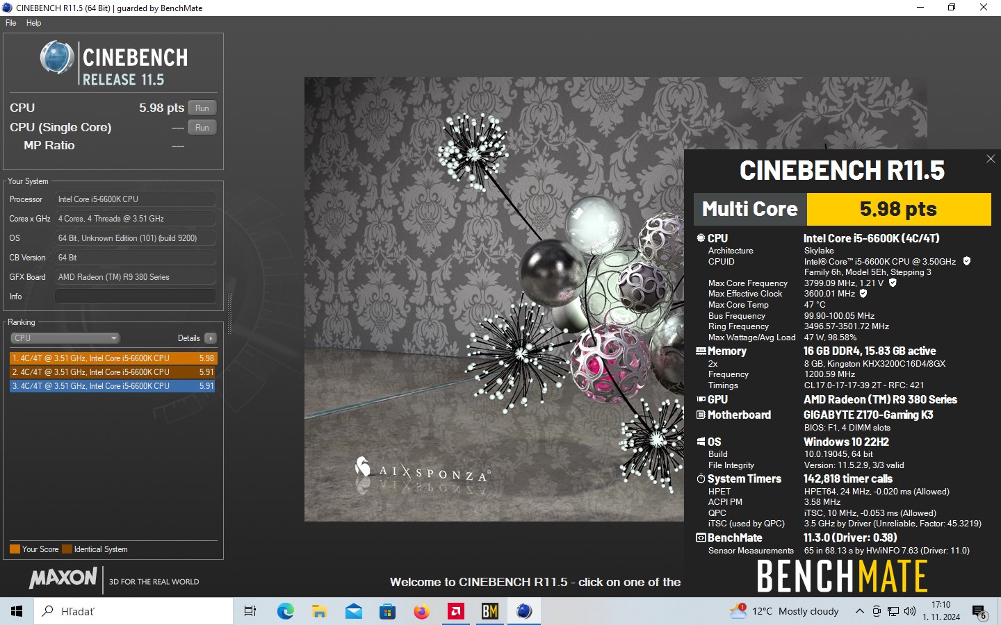This screenshot has width=1001, height=625.
Task: Select highlighted ranking entry 3
Action: (113, 386)
